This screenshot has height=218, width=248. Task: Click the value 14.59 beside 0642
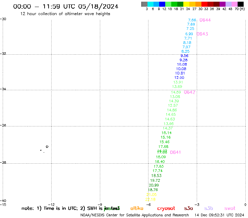pos(176,92)
